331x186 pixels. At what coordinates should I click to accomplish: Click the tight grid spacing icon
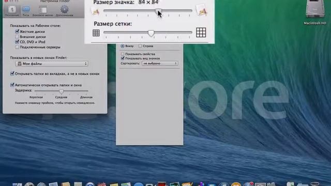(x=96, y=33)
